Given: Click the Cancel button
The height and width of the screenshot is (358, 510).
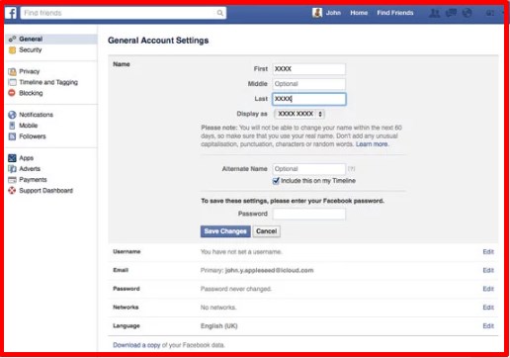Looking at the screenshot, I should [x=267, y=231].
